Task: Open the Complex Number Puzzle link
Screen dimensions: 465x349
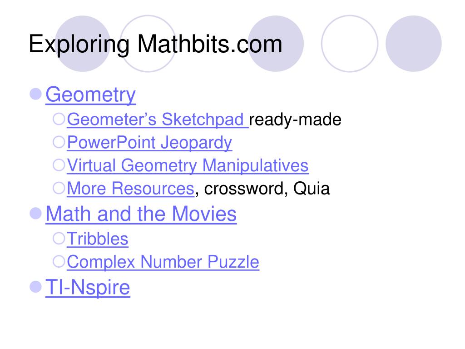Action: pyautogui.click(x=163, y=262)
